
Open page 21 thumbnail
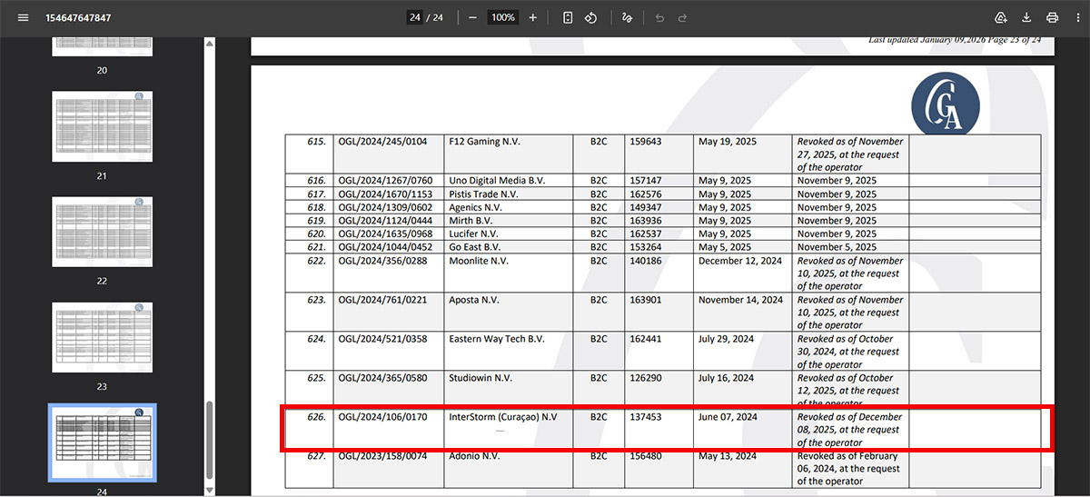point(102,125)
